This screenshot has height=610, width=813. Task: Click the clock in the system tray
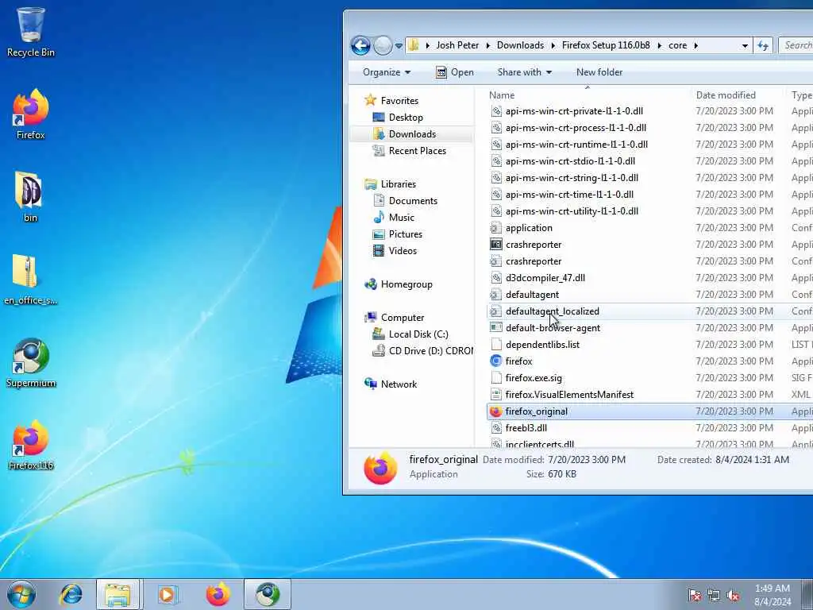coord(772,595)
